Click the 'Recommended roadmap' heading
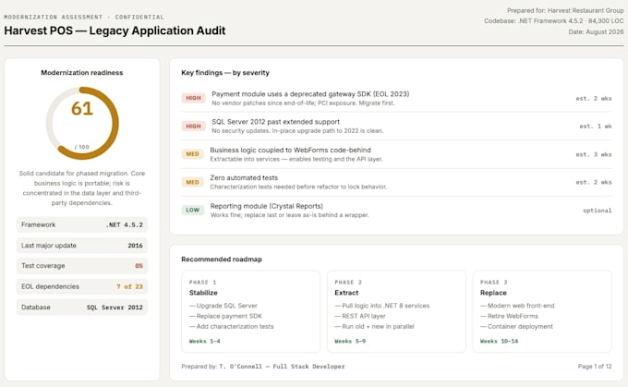This screenshot has height=387, width=628. (x=222, y=260)
